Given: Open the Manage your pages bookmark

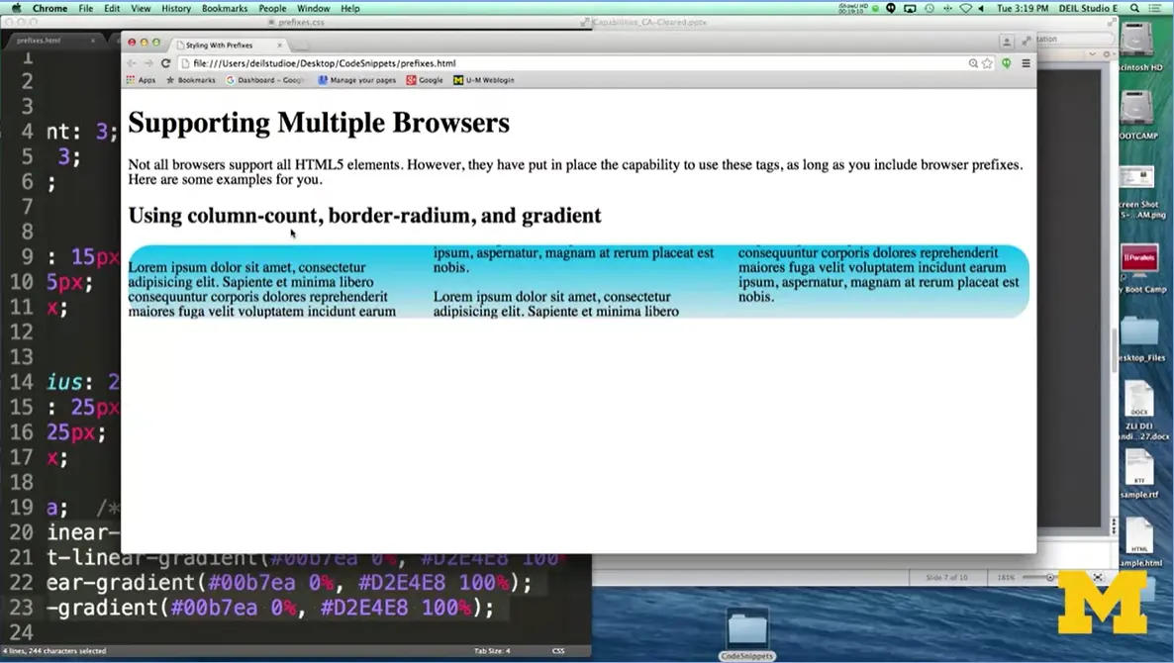Looking at the screenshot, I should coord(356,80).
